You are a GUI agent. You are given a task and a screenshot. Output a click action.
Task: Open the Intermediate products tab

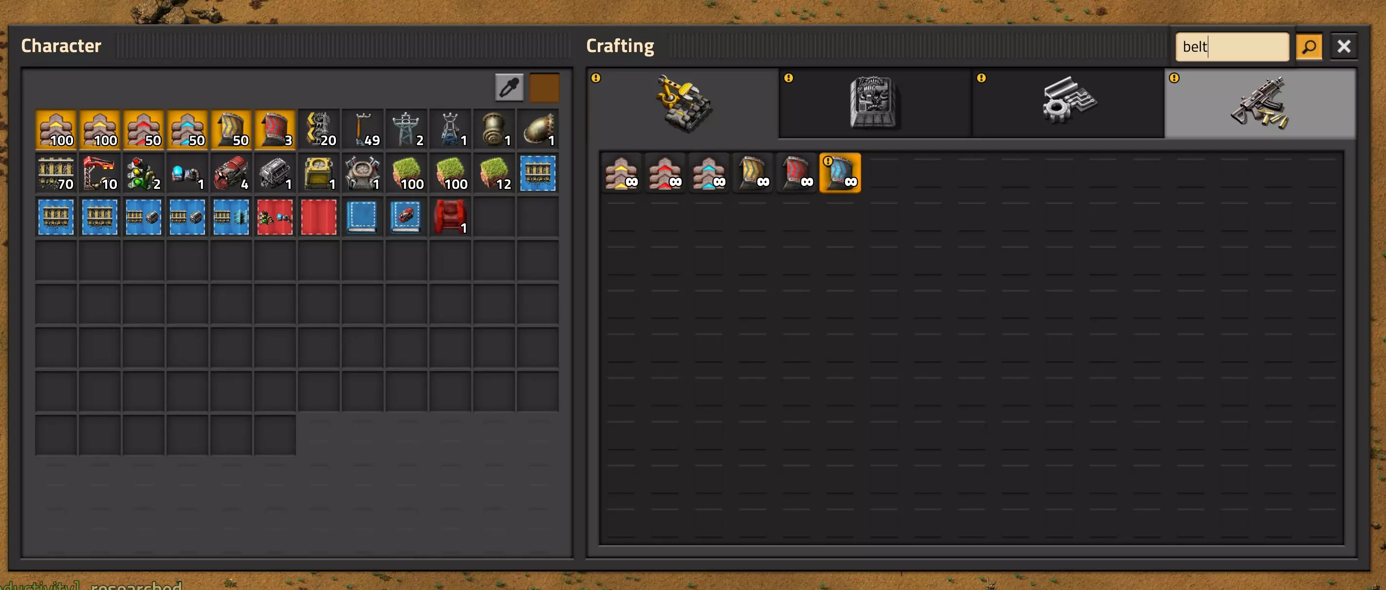coord(1068,103)
